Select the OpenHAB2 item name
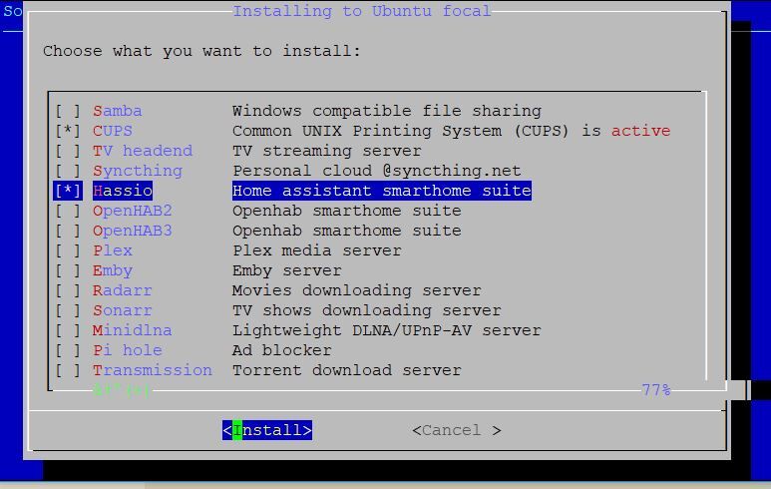This screenshot has height=489, width=771. click(x=133, y=211)
